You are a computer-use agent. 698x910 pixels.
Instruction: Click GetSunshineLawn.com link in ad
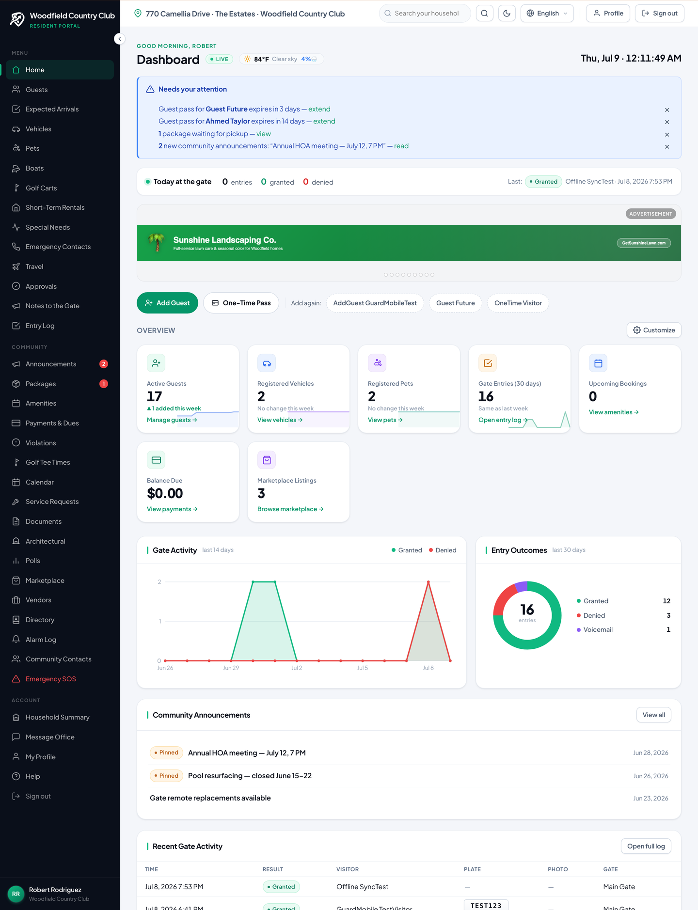point(644,243)
